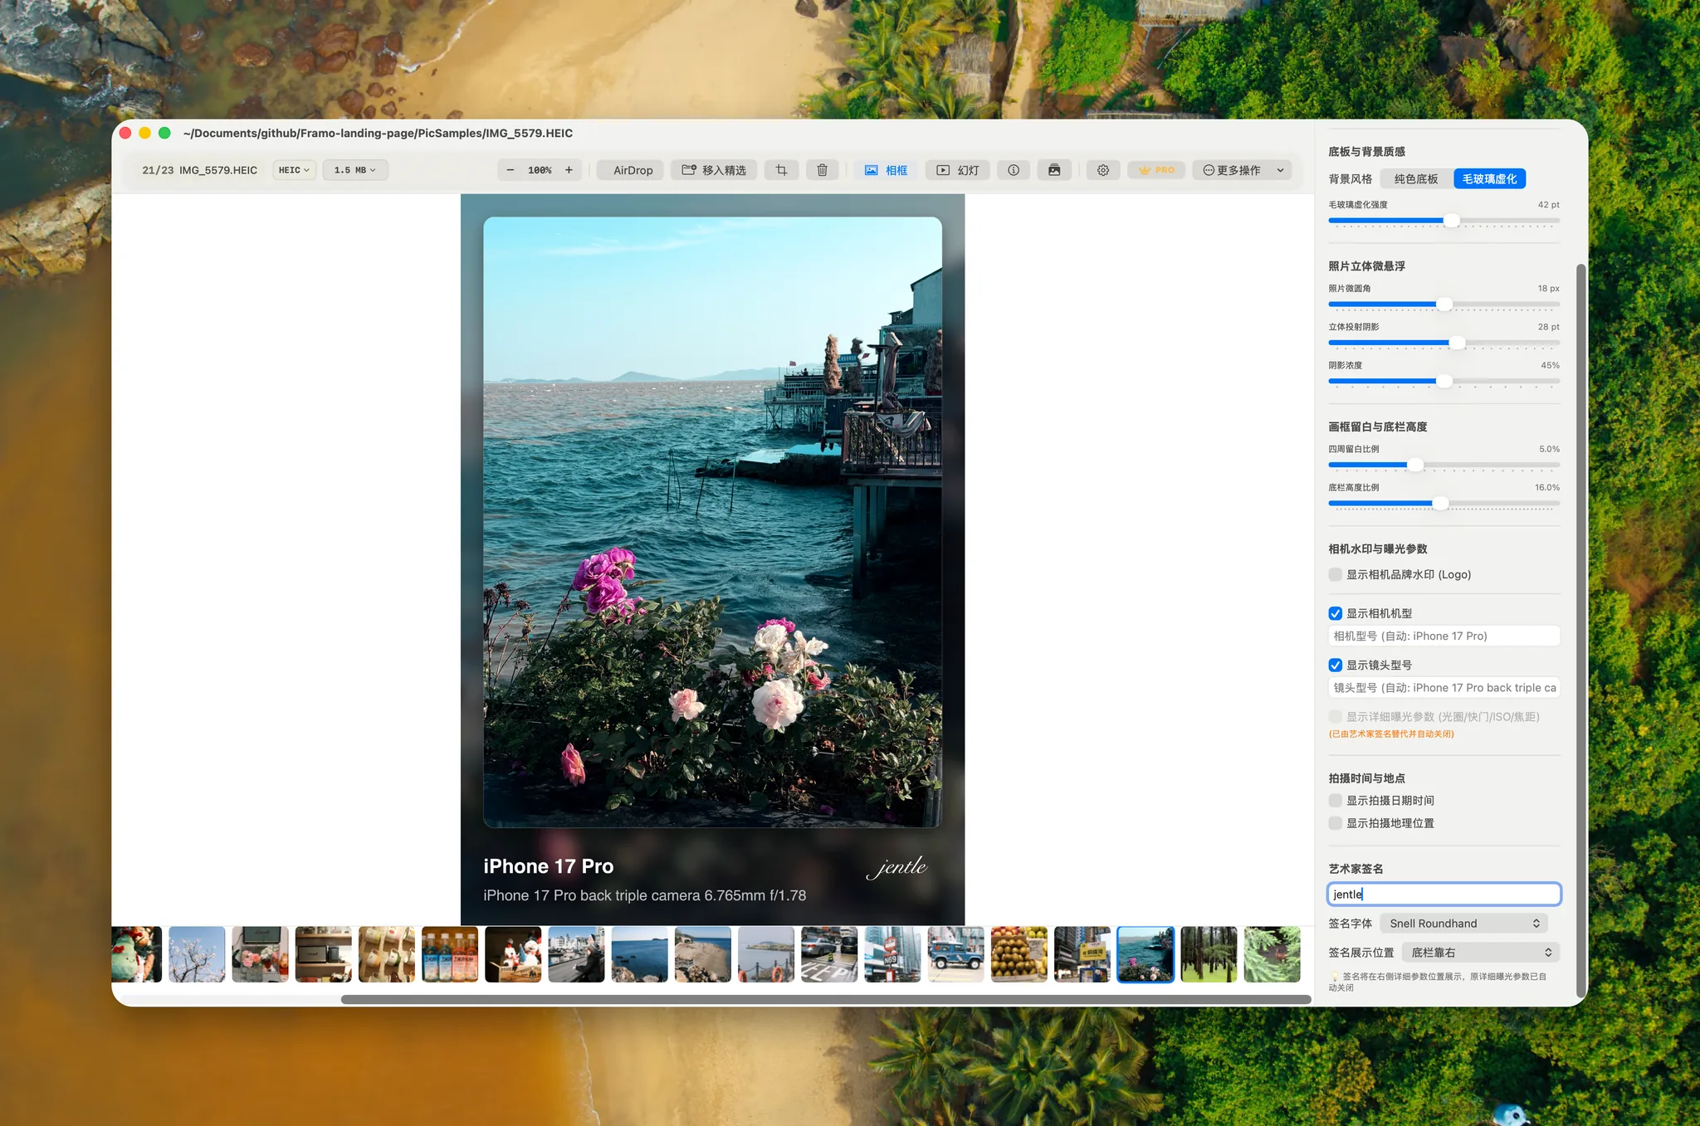
Task: Enable 显示拍摄地理位置 checkbox
Action: tap(1336, 823)
